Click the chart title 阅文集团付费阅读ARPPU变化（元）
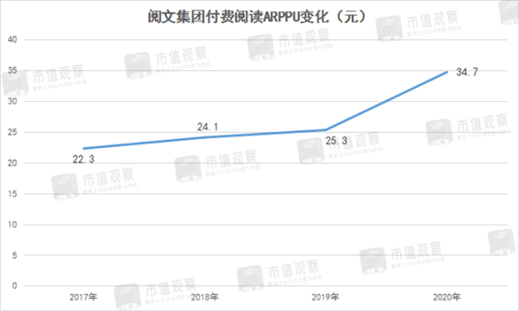Viewport: 519px width, 311px height. click(x=257, y=17)
